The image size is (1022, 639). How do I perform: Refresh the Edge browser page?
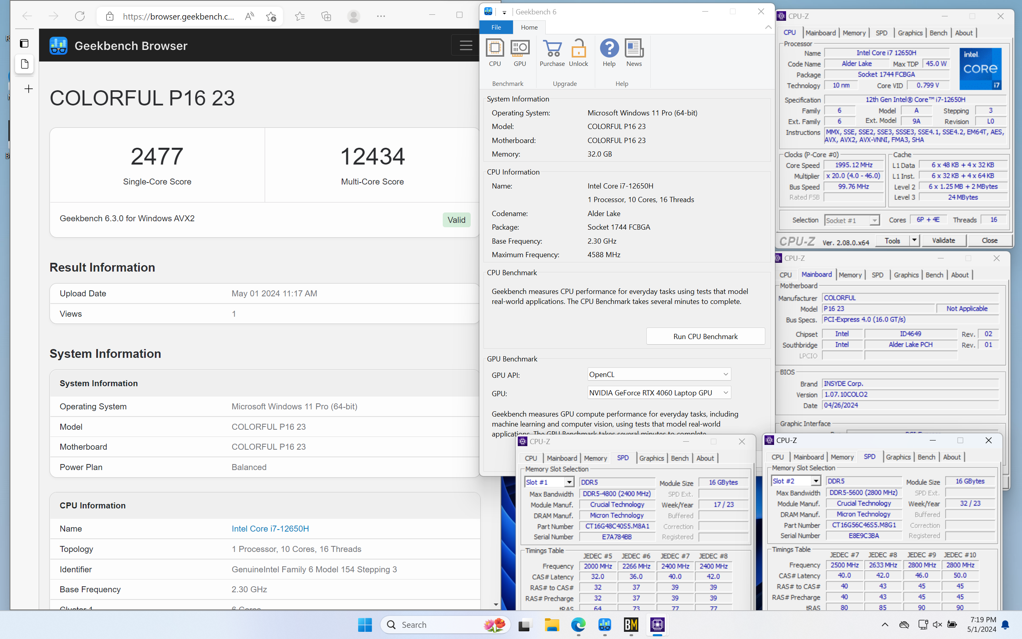click(x=79, y=16)
